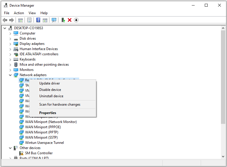
Task: Select the DESKTOP-CO198S3 computer icon
Action: (10, 28)
